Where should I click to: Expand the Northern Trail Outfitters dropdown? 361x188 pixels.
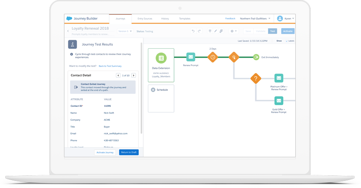tap(255, 19)
